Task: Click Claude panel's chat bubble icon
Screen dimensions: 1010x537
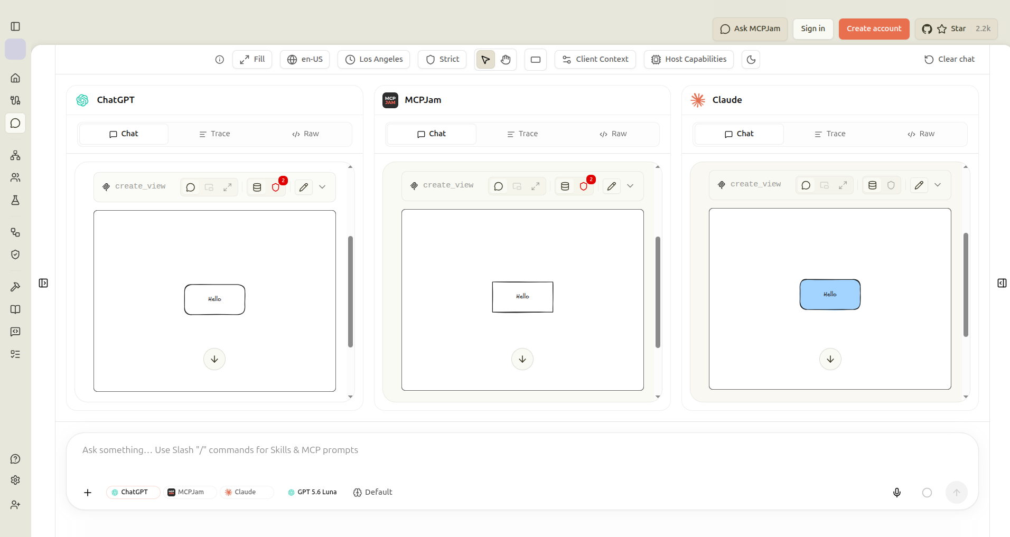Action: (806, 185)
